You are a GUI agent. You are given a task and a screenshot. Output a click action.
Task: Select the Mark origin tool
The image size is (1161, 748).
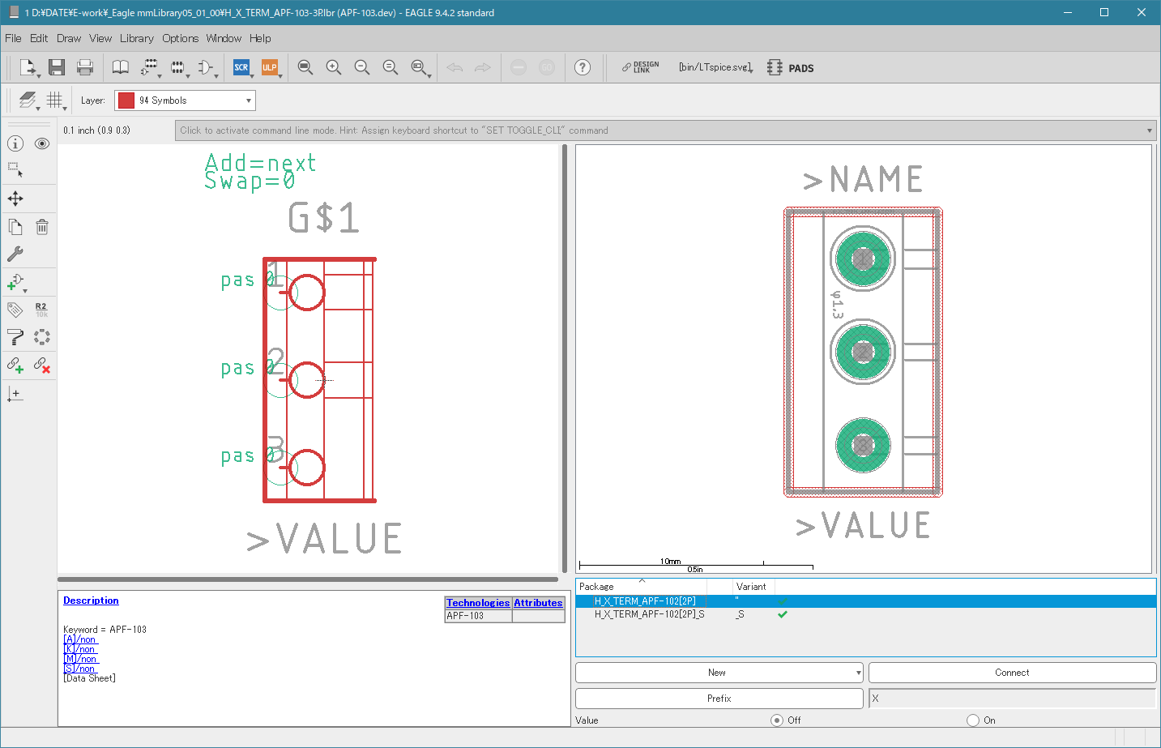pyautogui.click(x=15, y=394)
